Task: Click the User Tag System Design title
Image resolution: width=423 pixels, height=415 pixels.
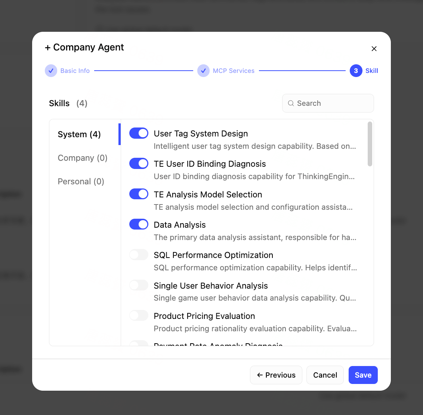Action: pos(201,133)
